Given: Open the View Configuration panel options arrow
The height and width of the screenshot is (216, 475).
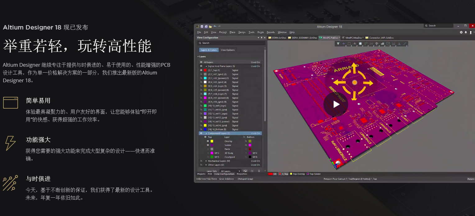Looking at the screenshot, I should click(258, 38).
